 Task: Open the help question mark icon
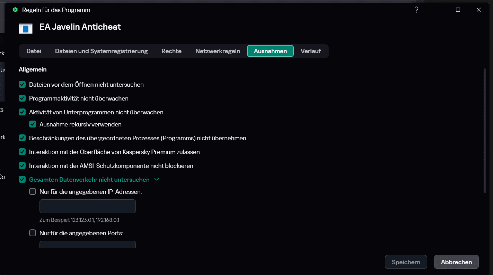tap(416, 10)
